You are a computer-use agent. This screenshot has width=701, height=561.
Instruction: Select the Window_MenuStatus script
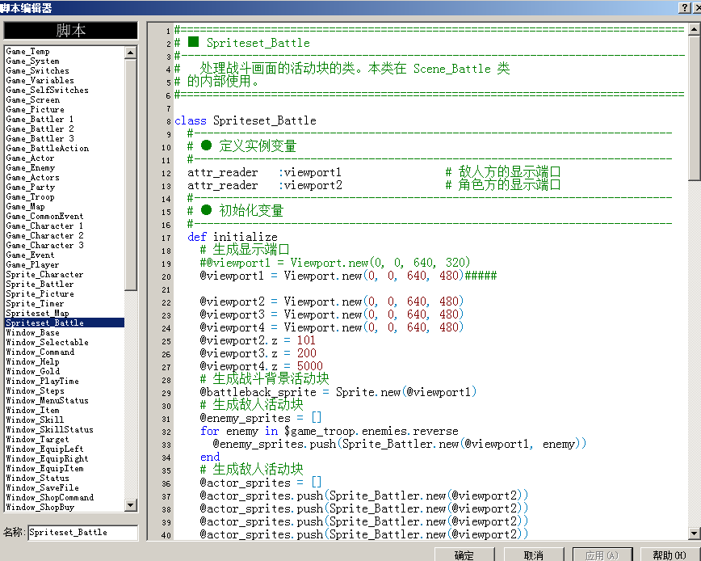pos(65,401)
